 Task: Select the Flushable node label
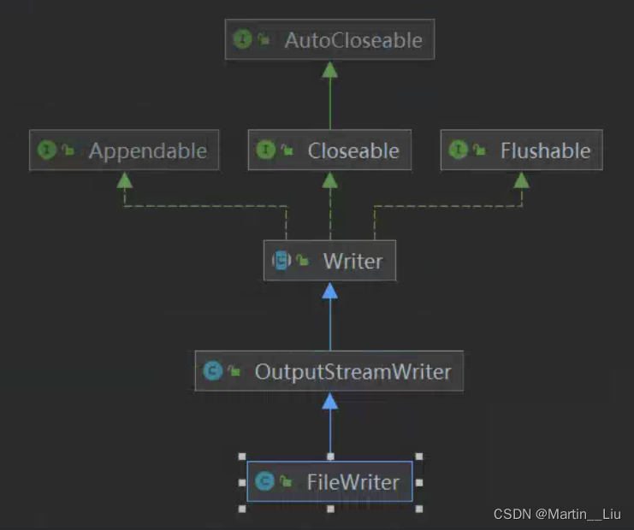coord(545,150)
